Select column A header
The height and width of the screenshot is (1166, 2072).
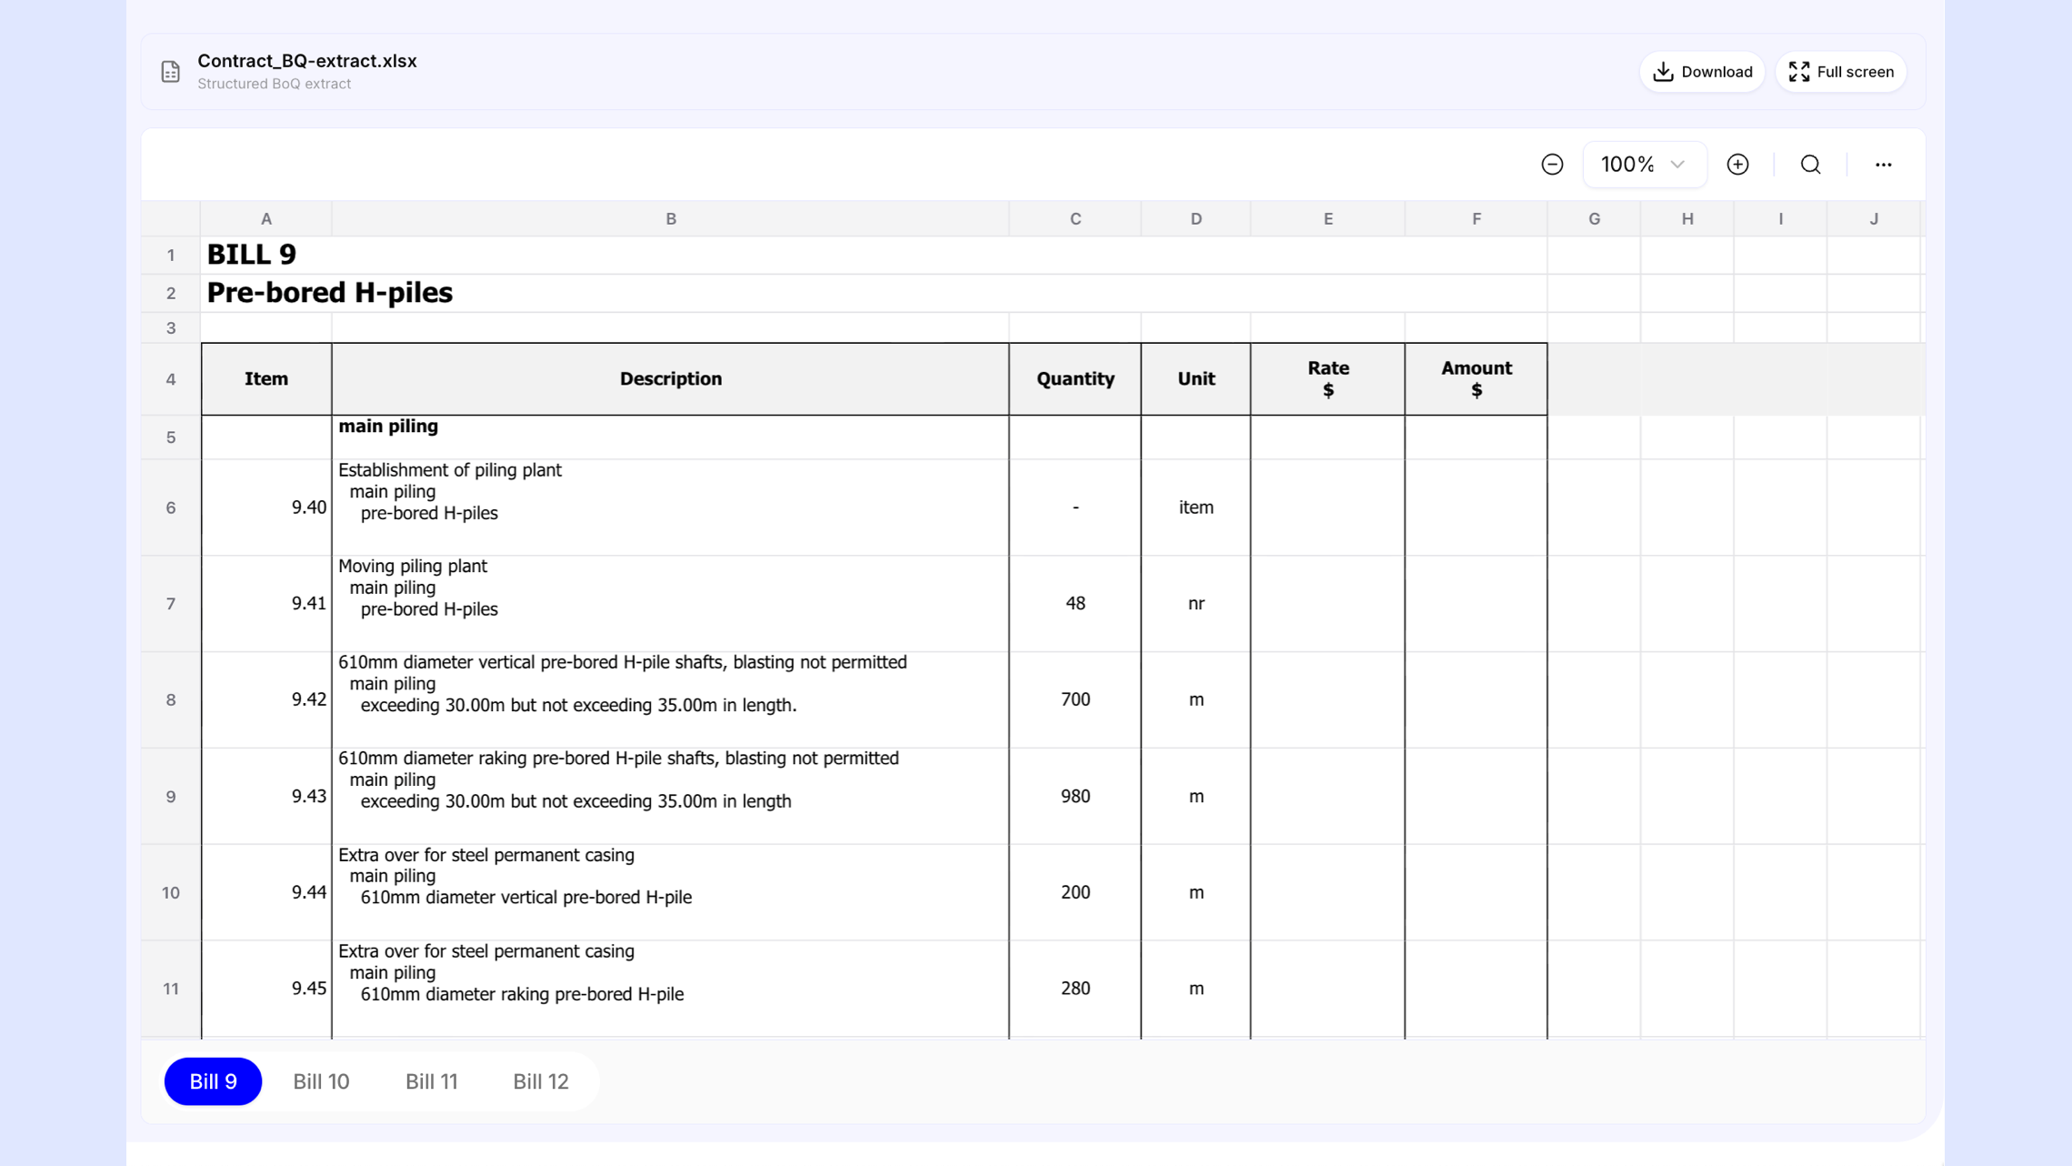pos(266,219)
